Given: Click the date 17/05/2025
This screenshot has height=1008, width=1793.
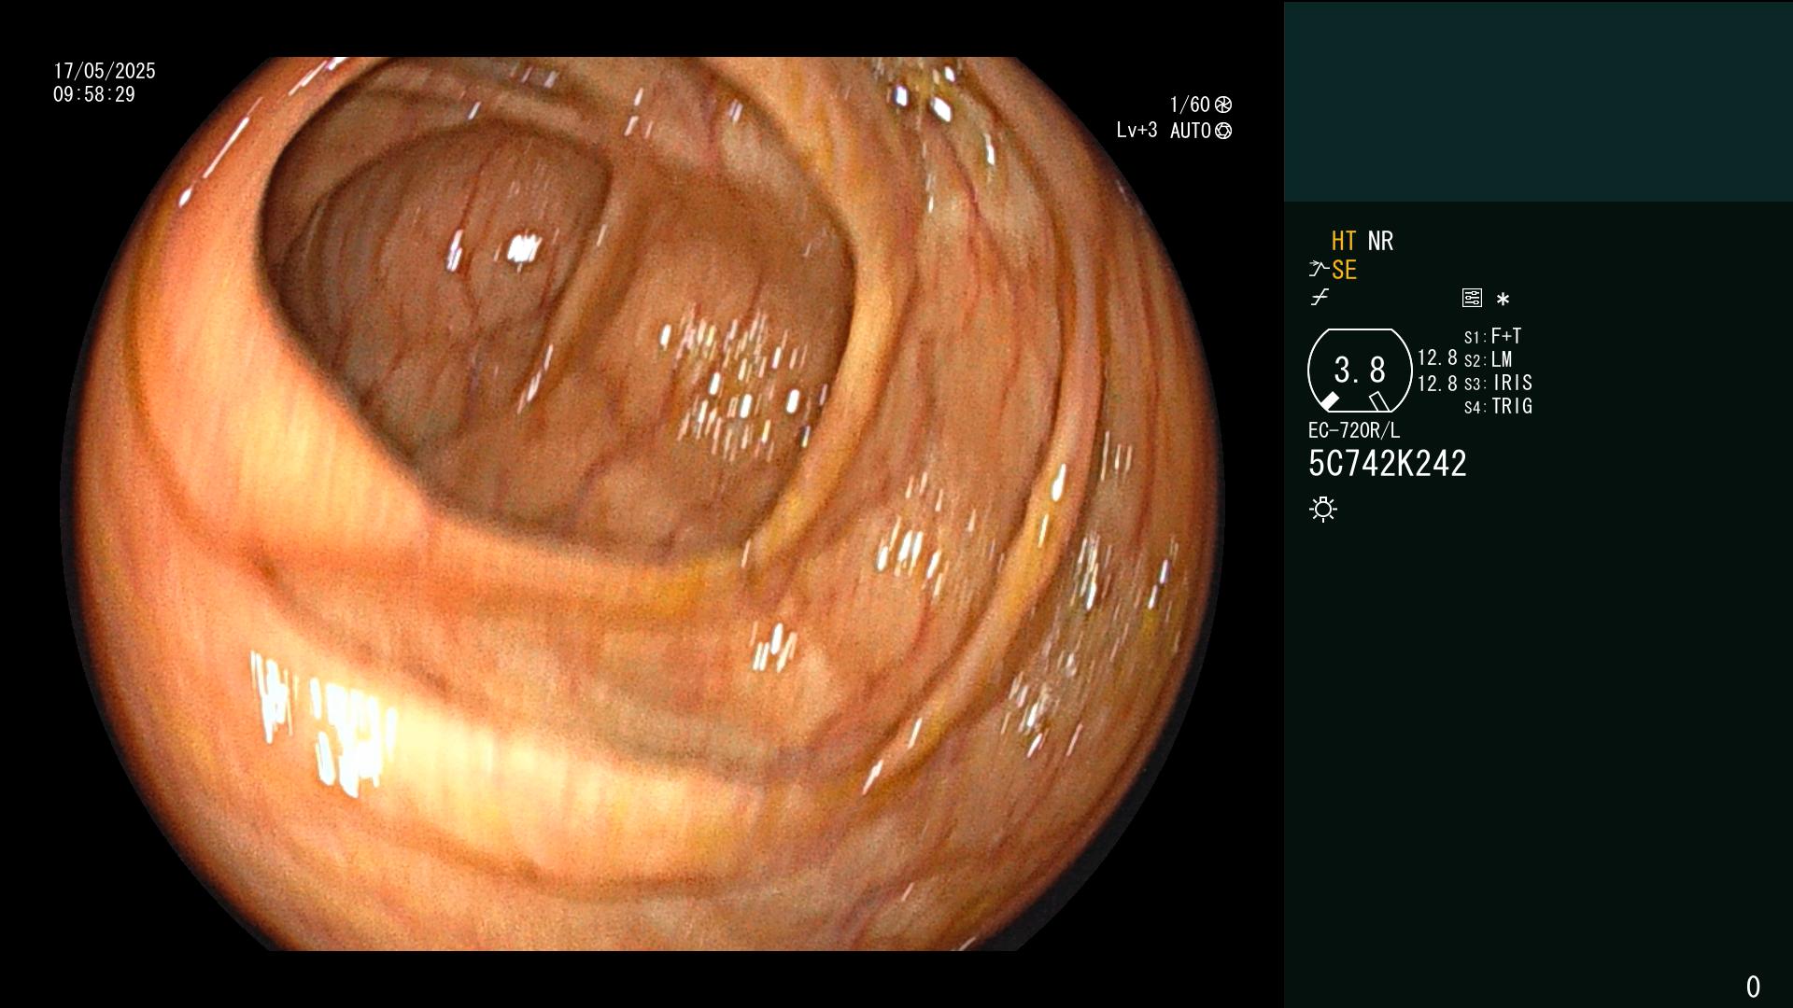Looking at the screenshot, I should [x=105, y=71].
